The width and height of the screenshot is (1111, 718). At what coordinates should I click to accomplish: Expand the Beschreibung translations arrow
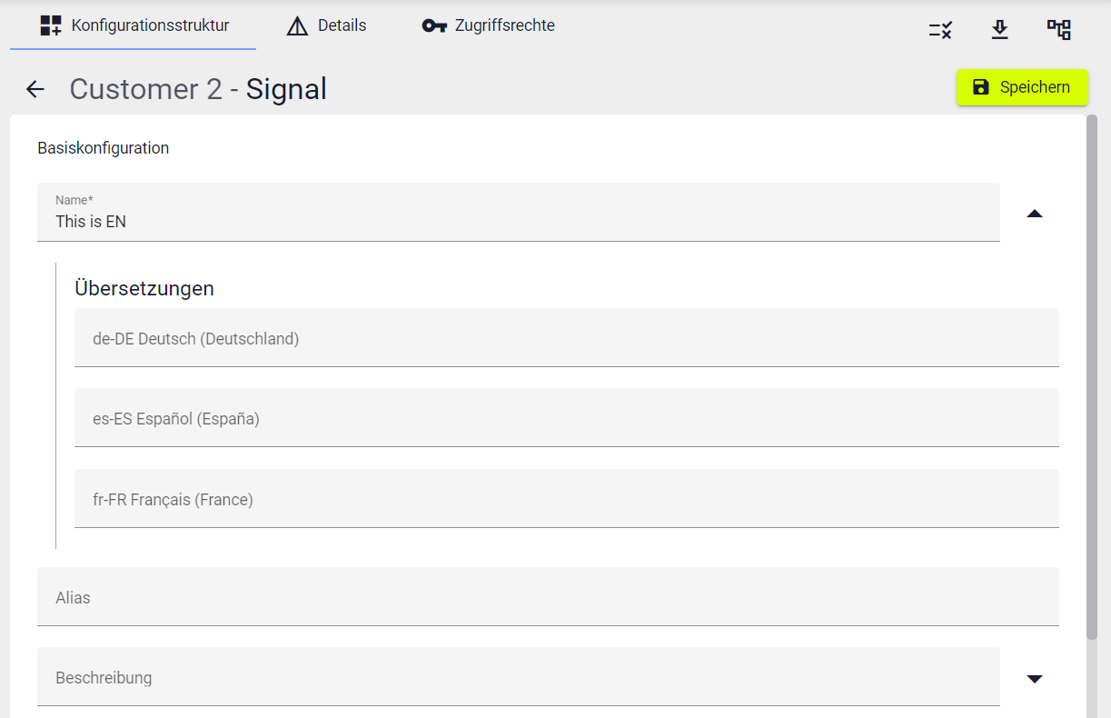(1034, 678)
